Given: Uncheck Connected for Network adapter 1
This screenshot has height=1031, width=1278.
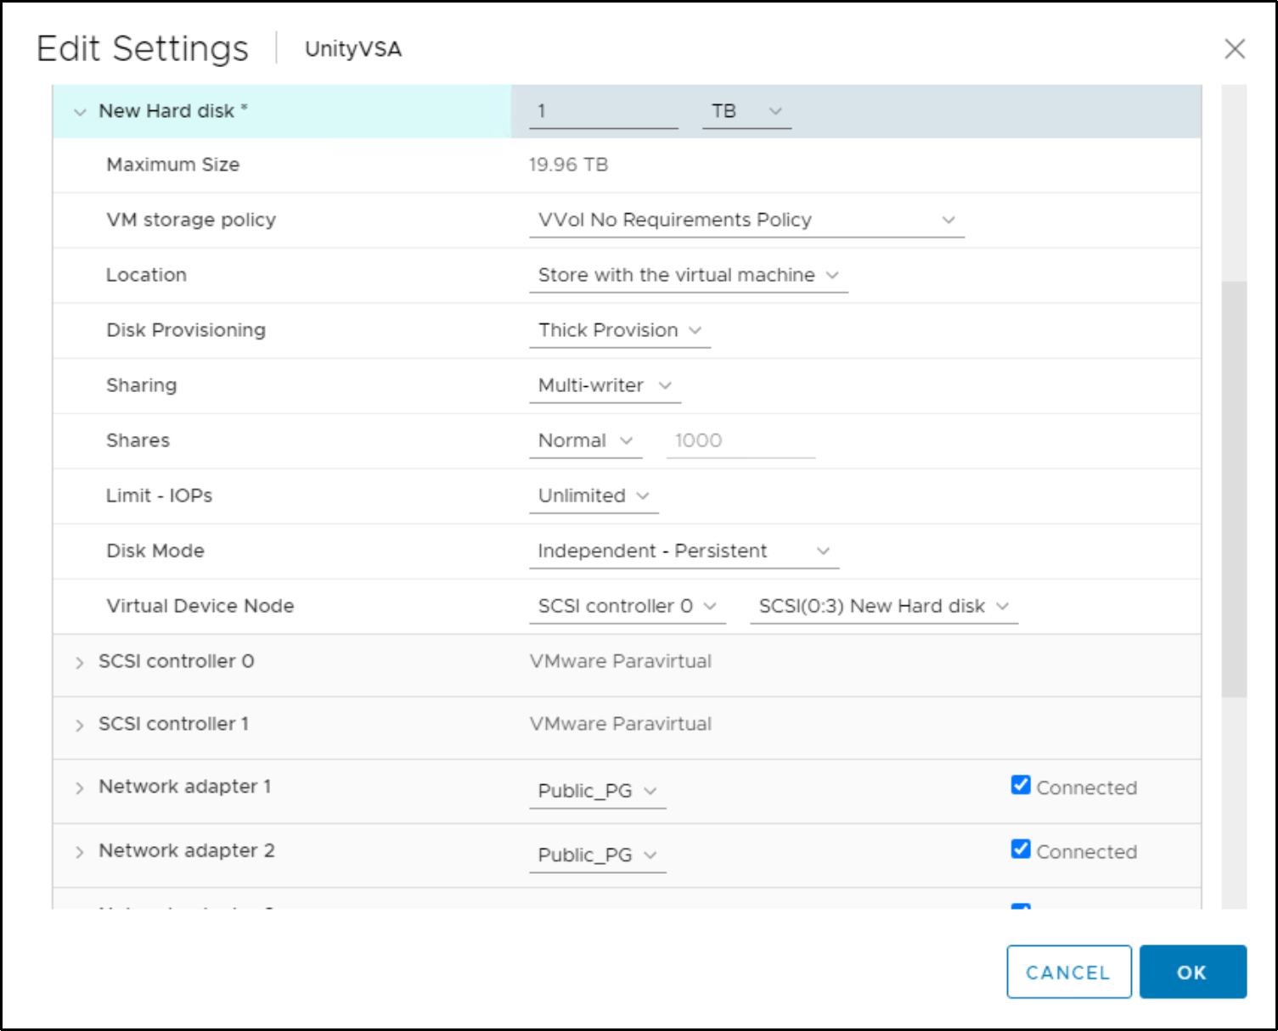Looking at the screenshot, I should pos(1021,785).
